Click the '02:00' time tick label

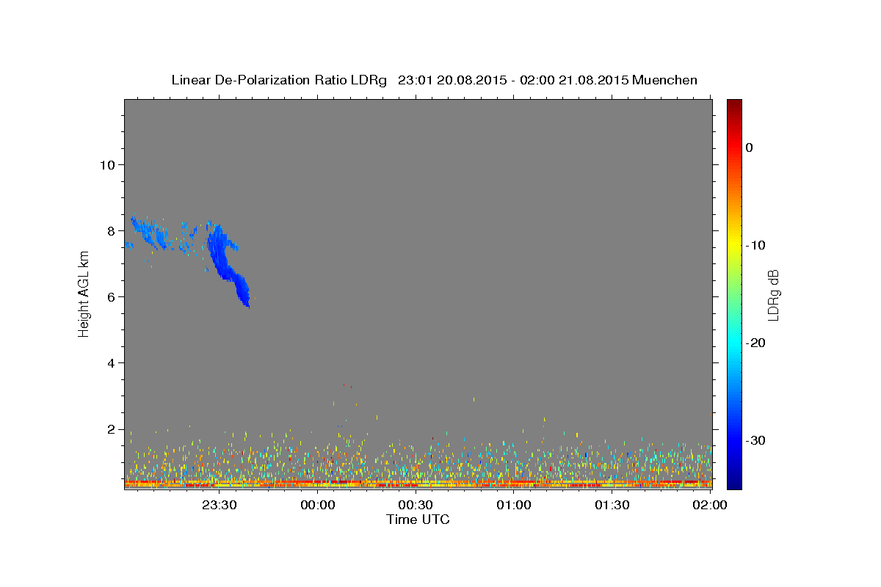pos(710,505)
